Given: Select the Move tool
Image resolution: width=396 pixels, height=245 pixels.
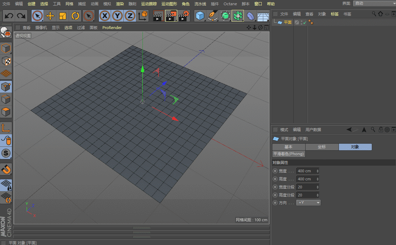Looking at the screenshot, I should [x=50, y=16].
